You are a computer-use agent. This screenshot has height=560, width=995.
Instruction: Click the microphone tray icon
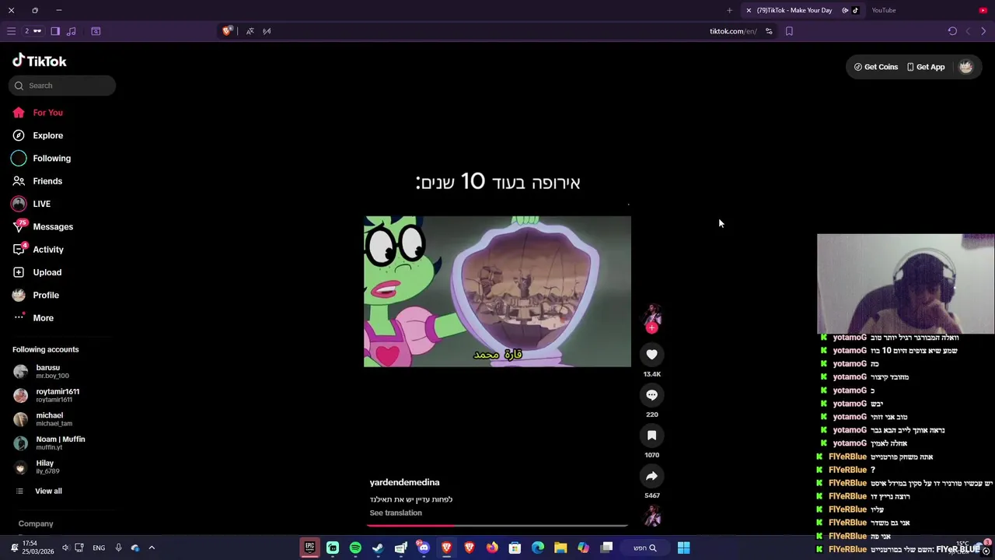pos(118,548)
